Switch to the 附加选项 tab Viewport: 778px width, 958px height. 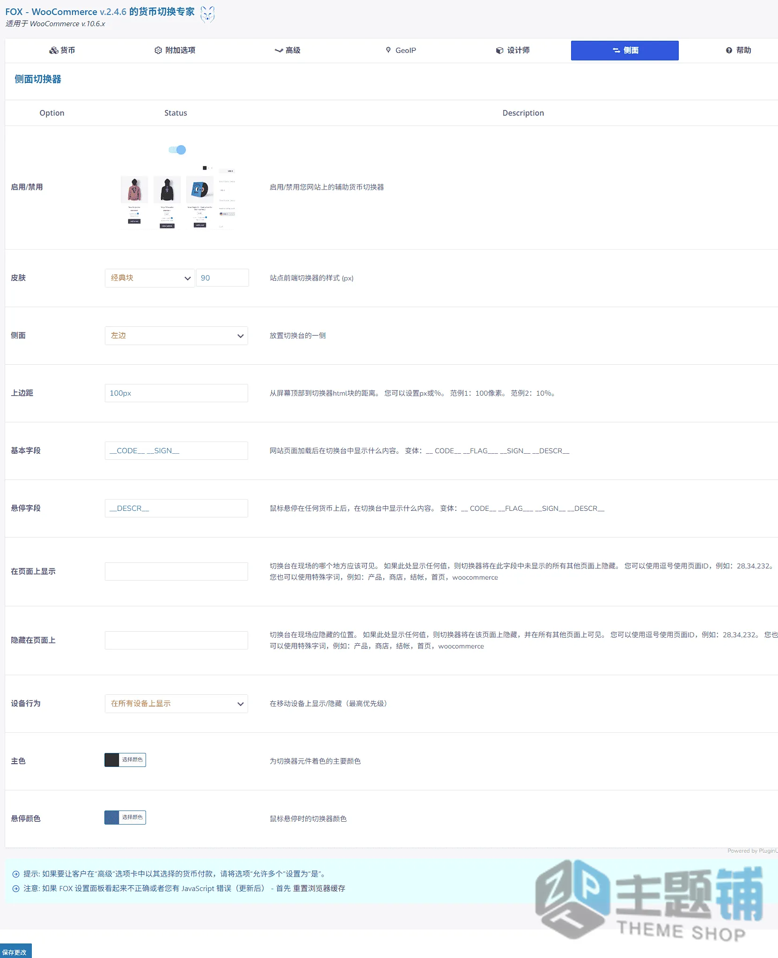tap(175, 51)
